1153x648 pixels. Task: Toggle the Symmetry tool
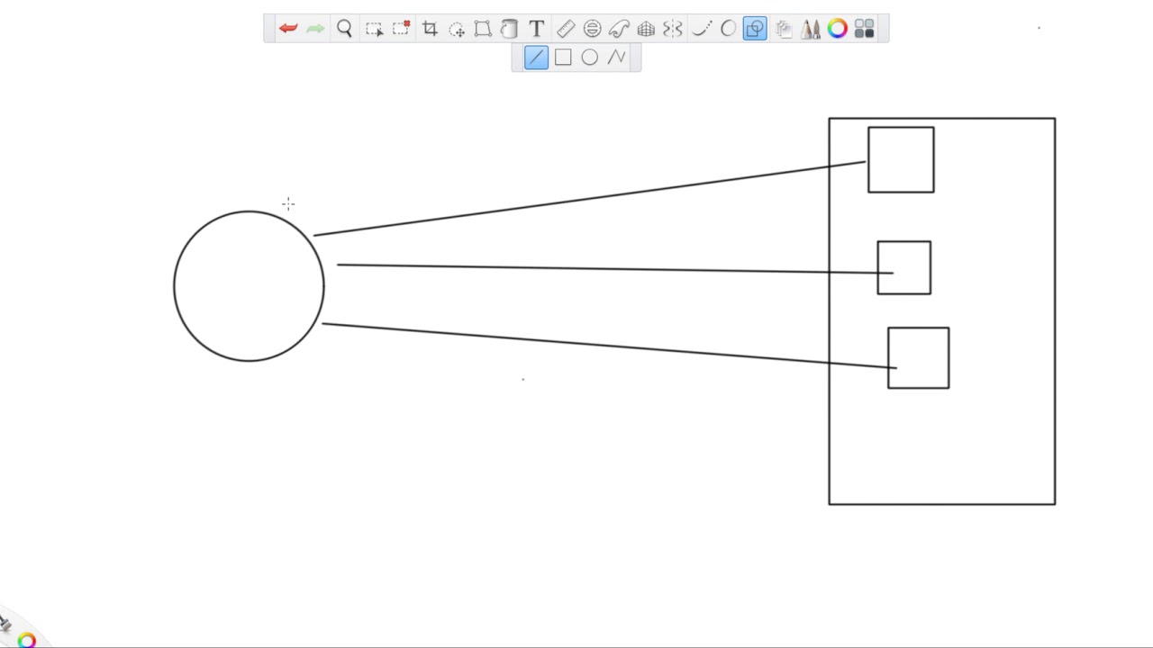point(673,29)
